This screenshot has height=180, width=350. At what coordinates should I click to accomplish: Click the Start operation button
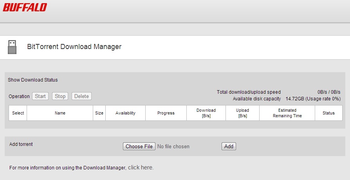[x=40, y=96]
